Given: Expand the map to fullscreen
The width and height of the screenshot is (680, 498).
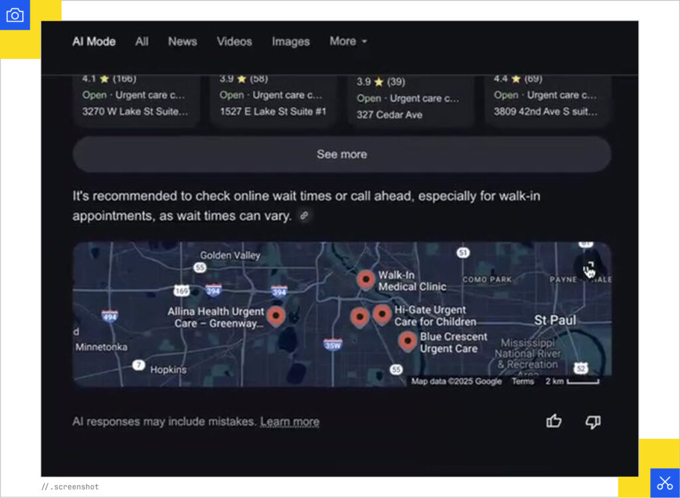Looking at the screenshot, I should tap(589, 269).
